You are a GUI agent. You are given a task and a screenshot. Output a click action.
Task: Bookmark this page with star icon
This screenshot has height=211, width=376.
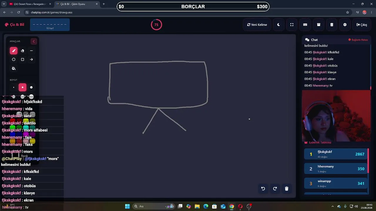point(348,12)
